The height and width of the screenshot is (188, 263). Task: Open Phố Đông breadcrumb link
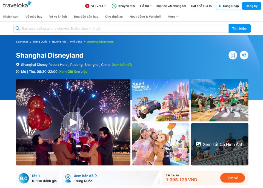(76, 42)
